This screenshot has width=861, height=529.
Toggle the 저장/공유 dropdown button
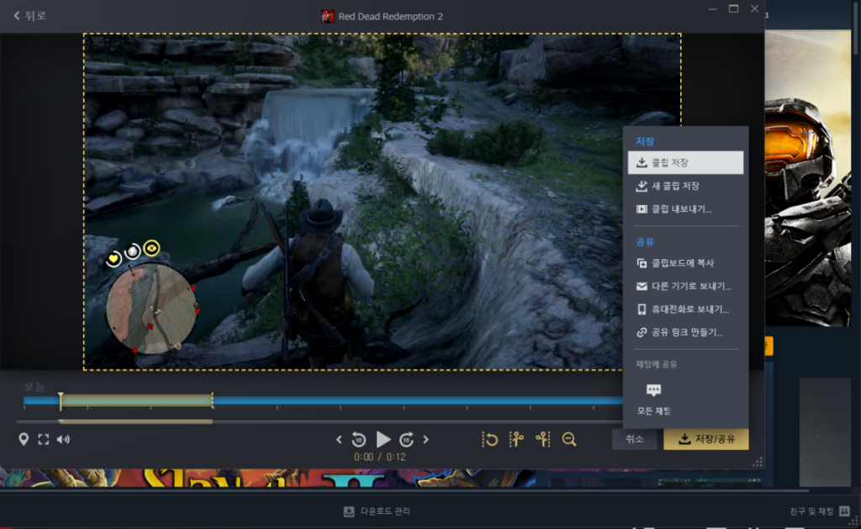pos(705,439)
